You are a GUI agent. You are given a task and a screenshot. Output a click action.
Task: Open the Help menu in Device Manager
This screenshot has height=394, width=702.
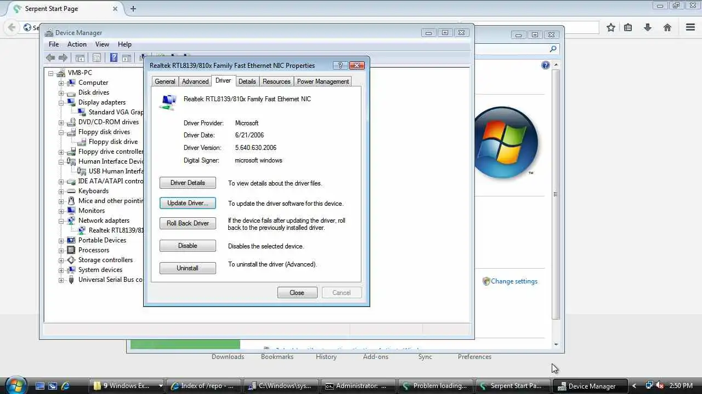[x=124, y=44]
